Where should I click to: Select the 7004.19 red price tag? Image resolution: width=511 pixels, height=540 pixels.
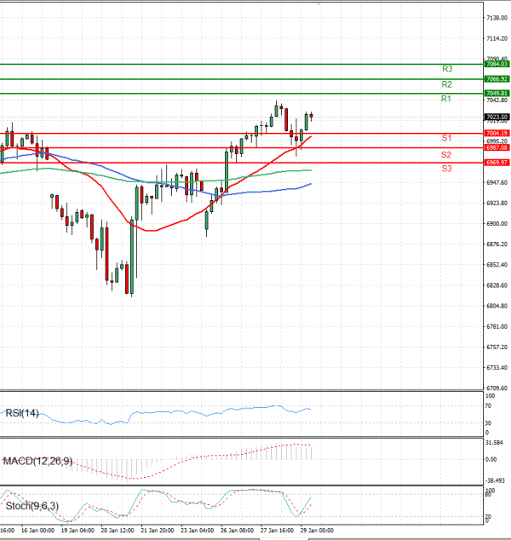(496, 133)
